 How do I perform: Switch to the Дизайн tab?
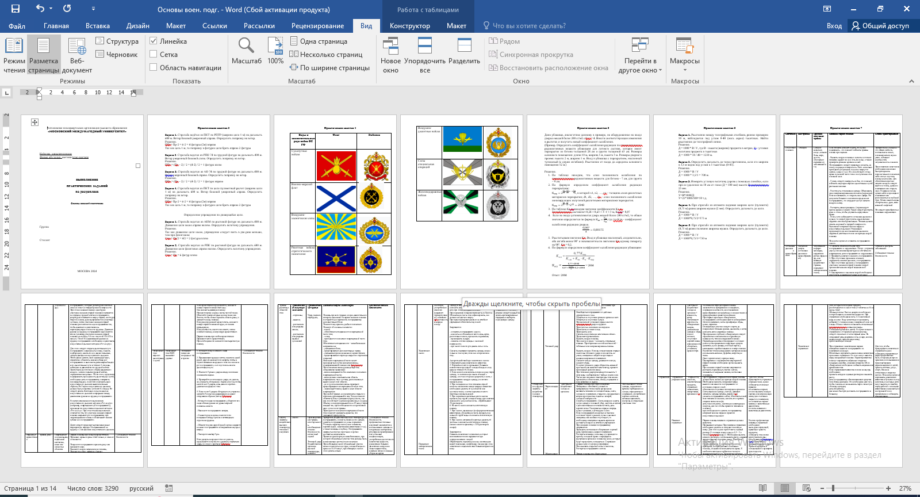tap(138, 26)
